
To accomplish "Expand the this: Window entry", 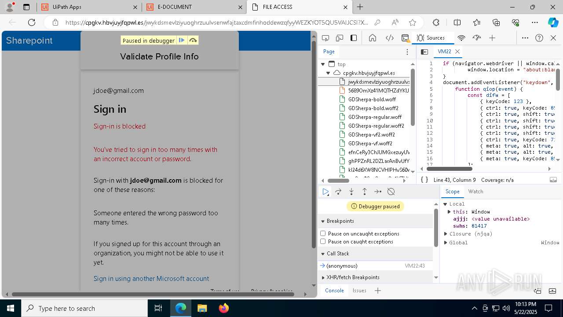I will coord(450,212).
